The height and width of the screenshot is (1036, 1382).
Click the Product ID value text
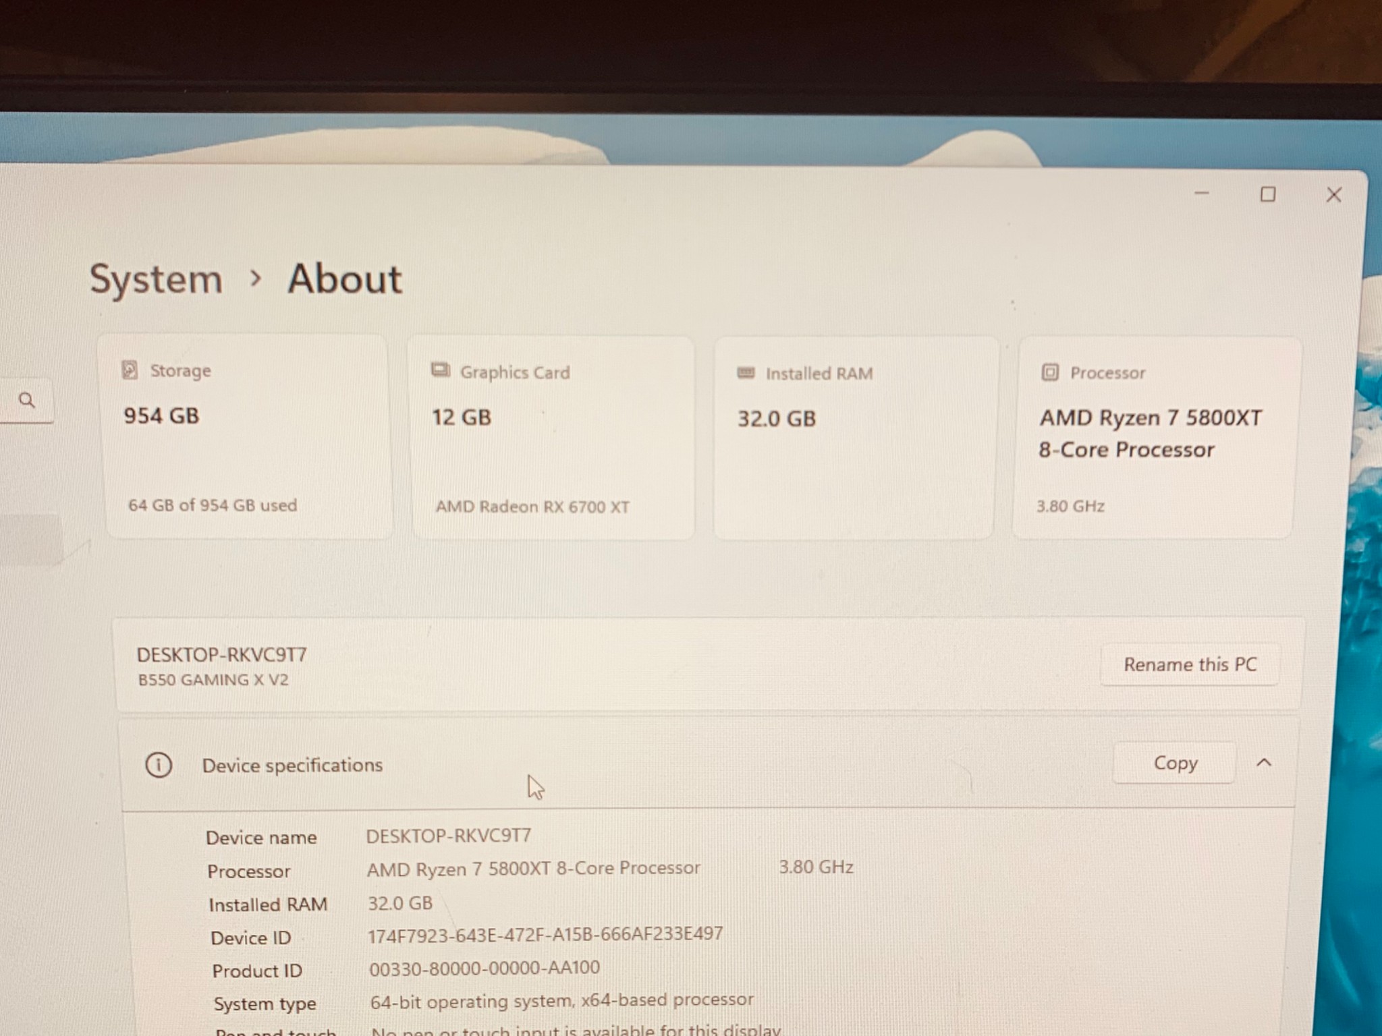[484, 968]
